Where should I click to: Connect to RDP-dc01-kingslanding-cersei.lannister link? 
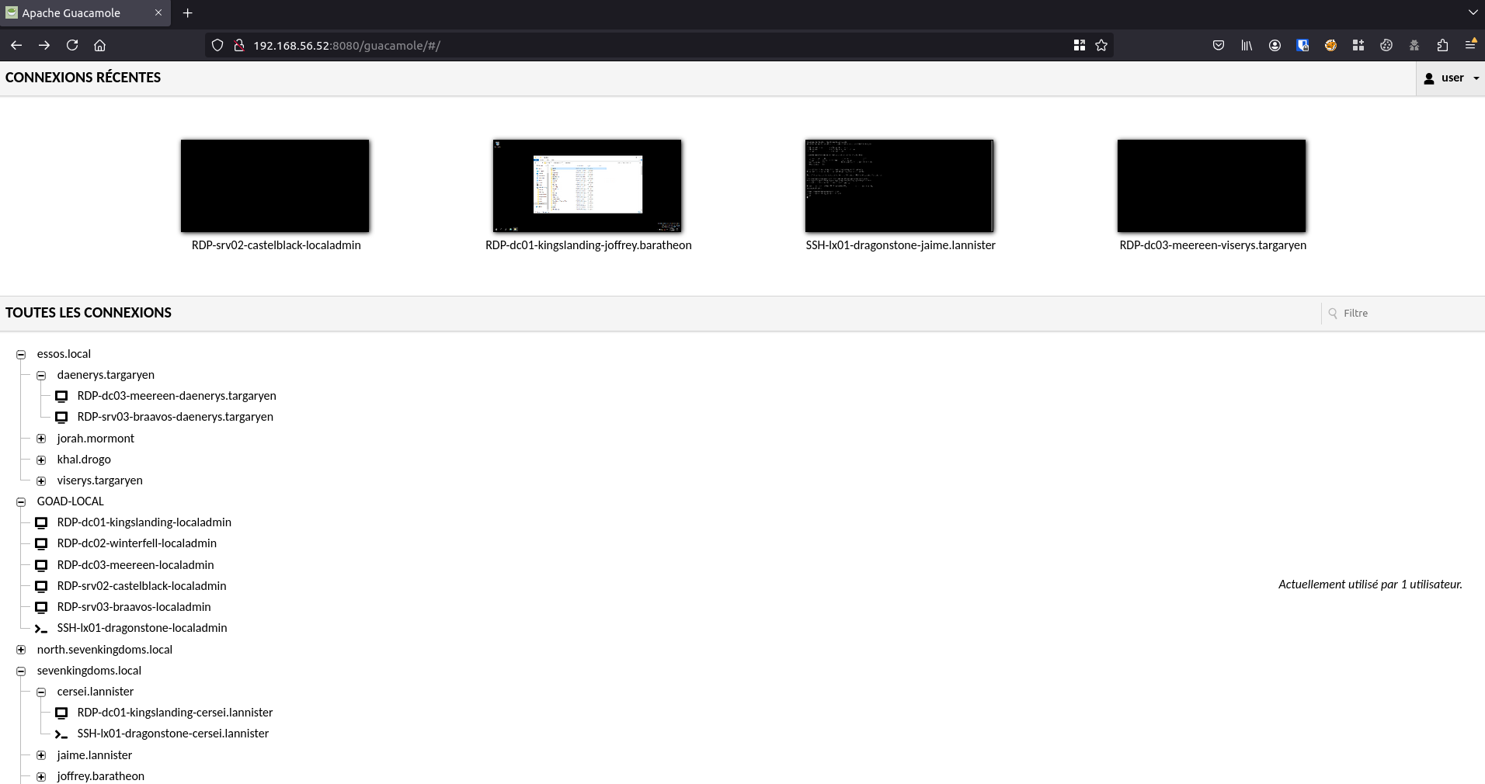175,713
